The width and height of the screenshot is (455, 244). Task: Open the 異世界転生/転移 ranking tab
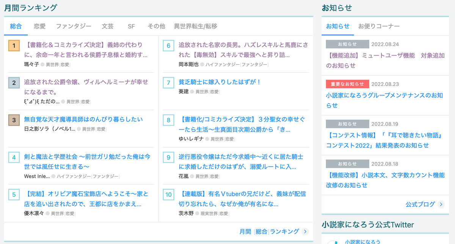[x=196, y=26]
